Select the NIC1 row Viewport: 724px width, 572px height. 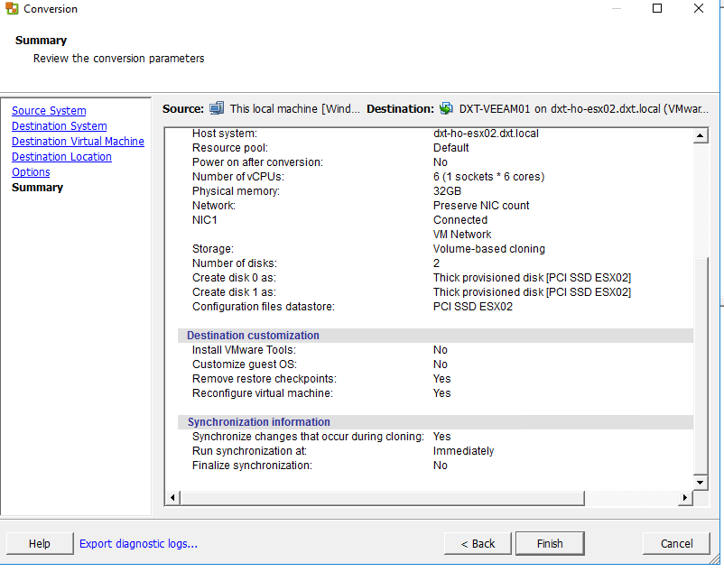click(x=434, y=220)
